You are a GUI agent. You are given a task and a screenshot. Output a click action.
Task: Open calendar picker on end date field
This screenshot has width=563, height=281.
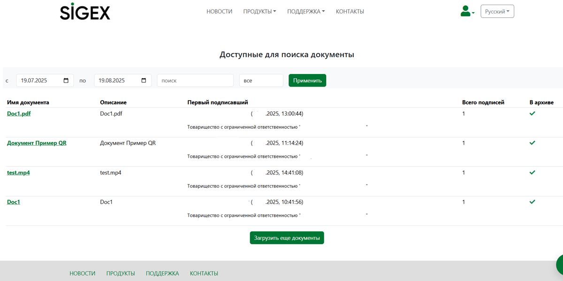144,81
